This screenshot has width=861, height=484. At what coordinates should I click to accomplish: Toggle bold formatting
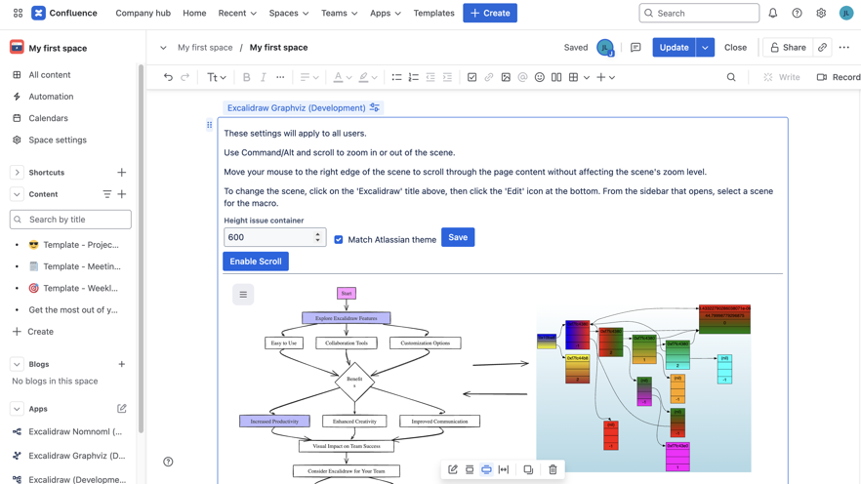[247, 77]
